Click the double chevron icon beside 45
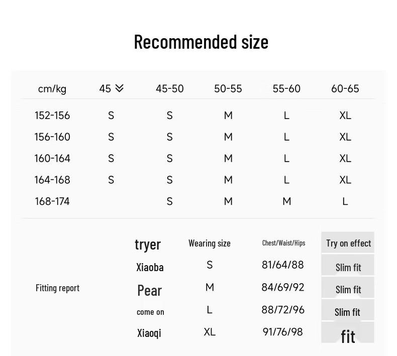The width and height of the screenshot is (397, 356). pos(119,88)
